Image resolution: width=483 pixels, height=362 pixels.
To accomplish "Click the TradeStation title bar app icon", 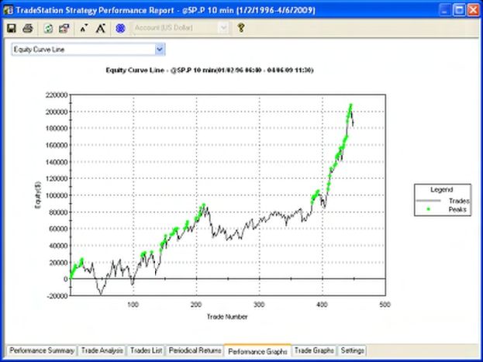I will click(x=9, y=10).
